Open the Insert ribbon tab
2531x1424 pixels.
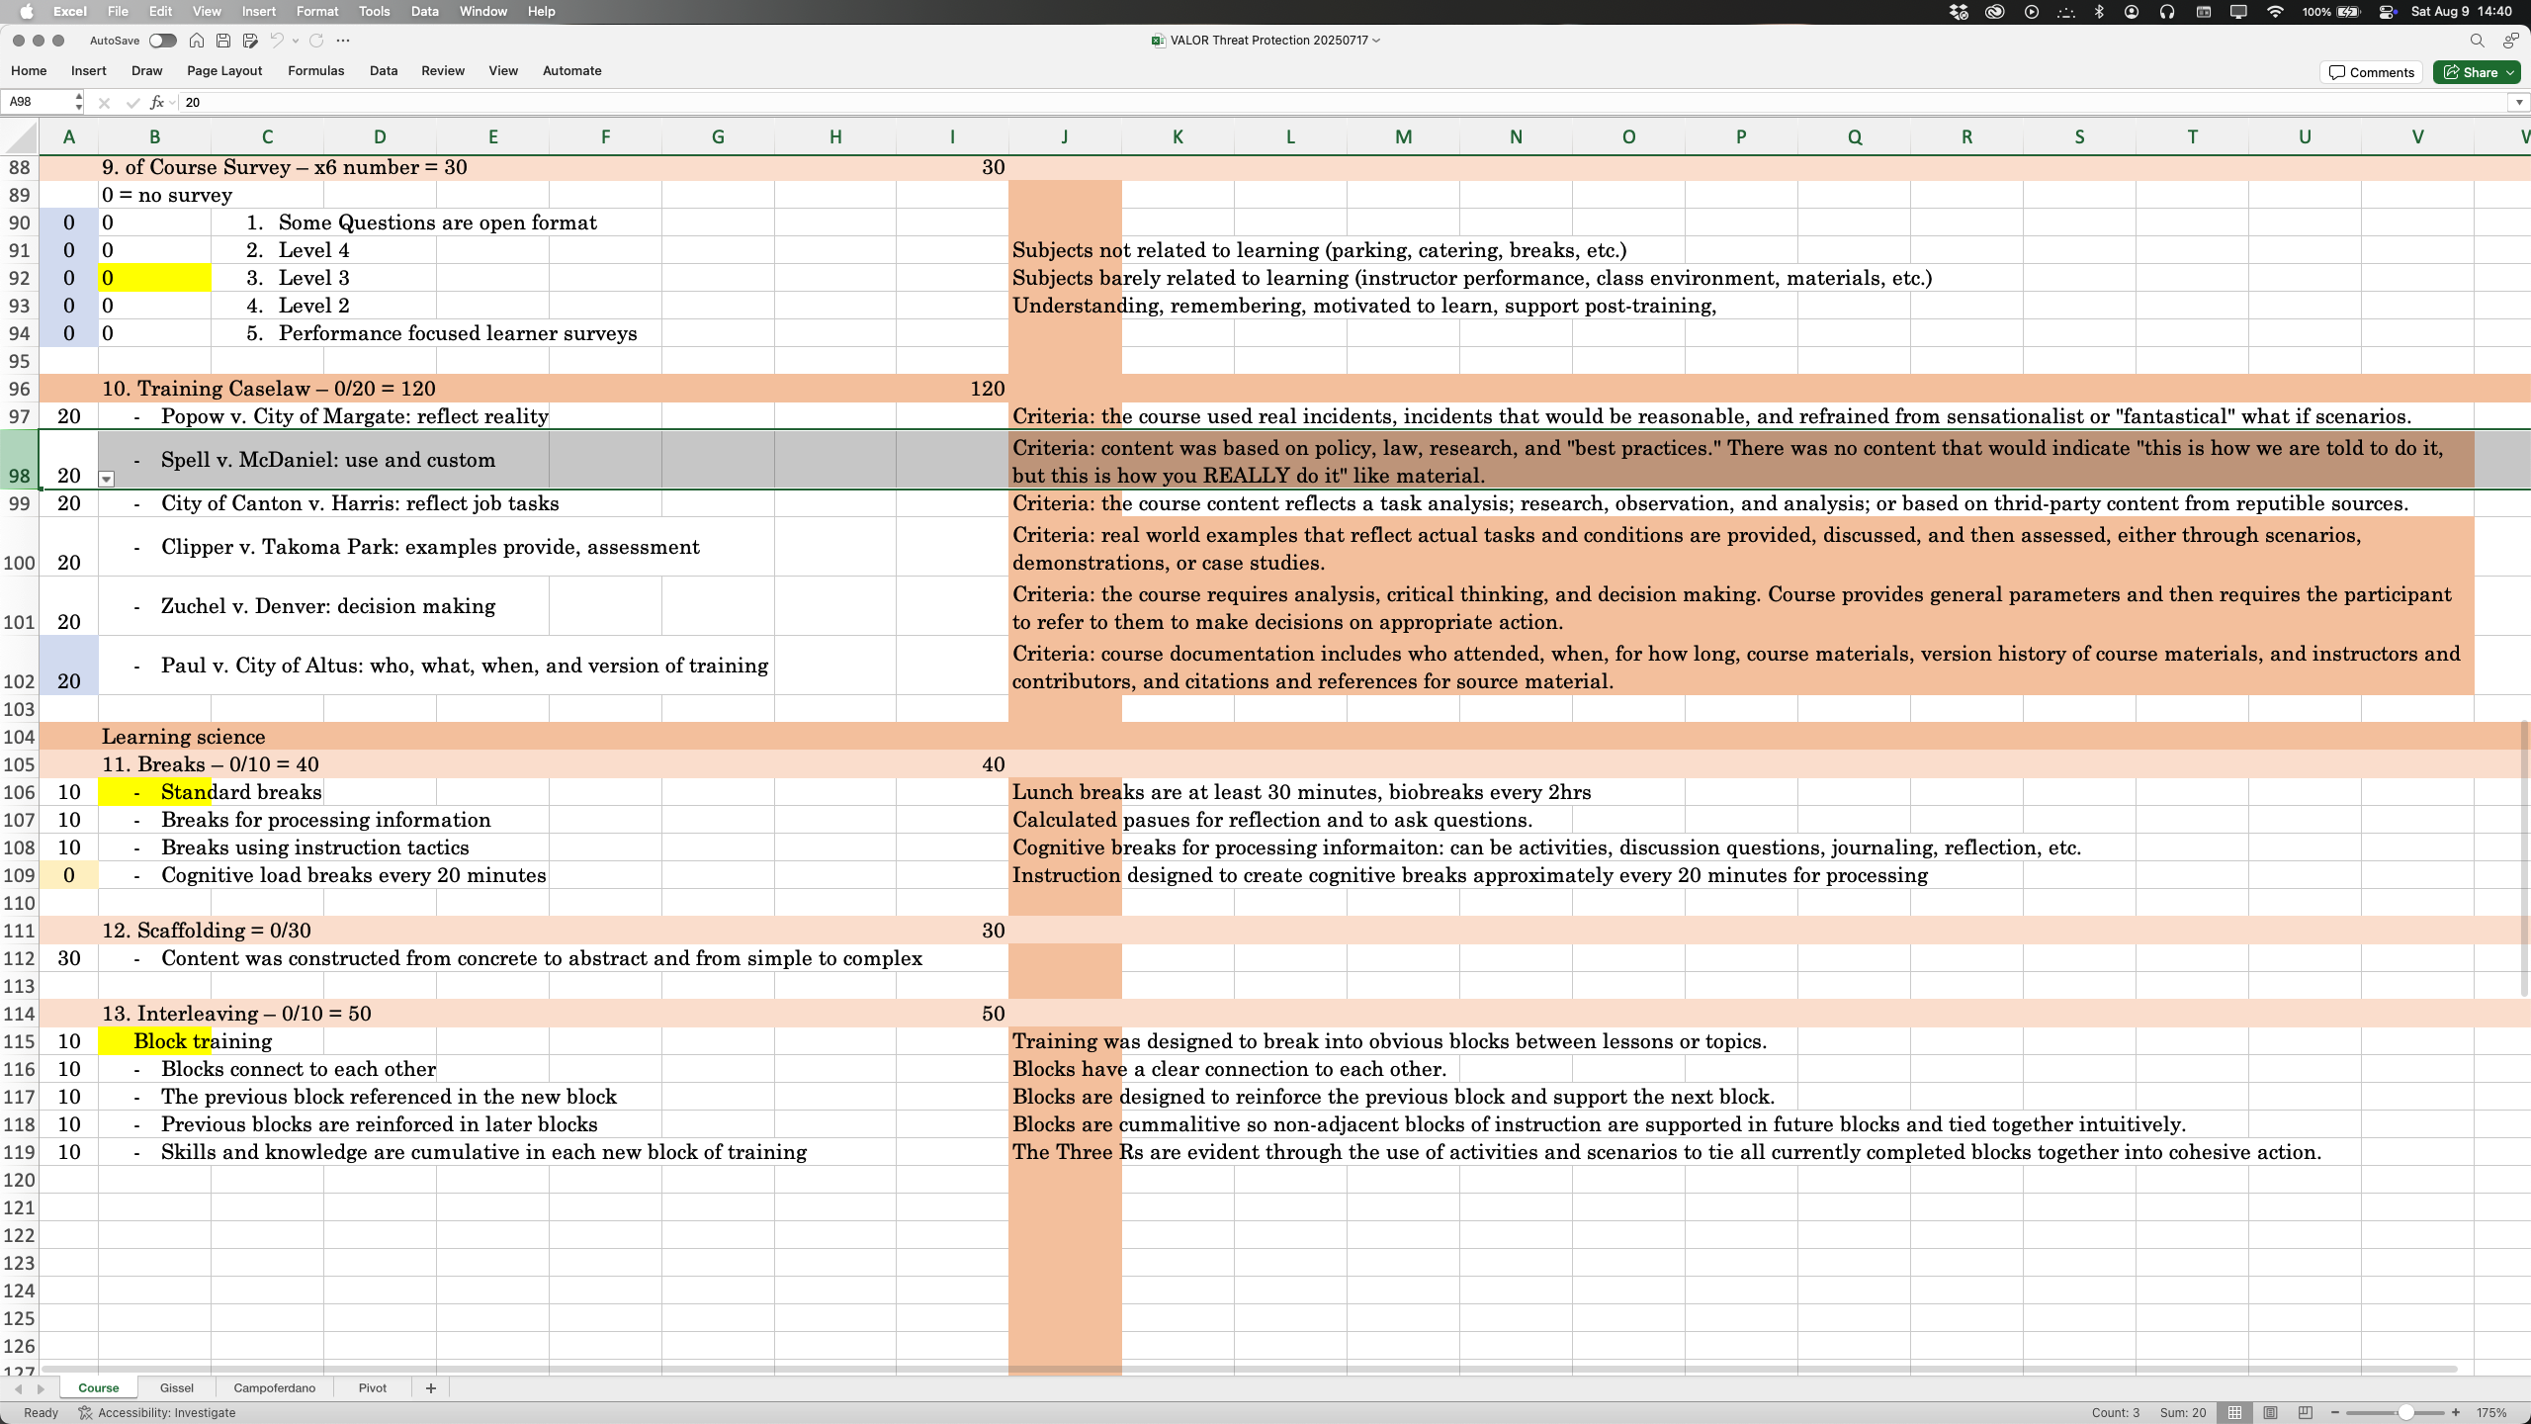point(88,71)
